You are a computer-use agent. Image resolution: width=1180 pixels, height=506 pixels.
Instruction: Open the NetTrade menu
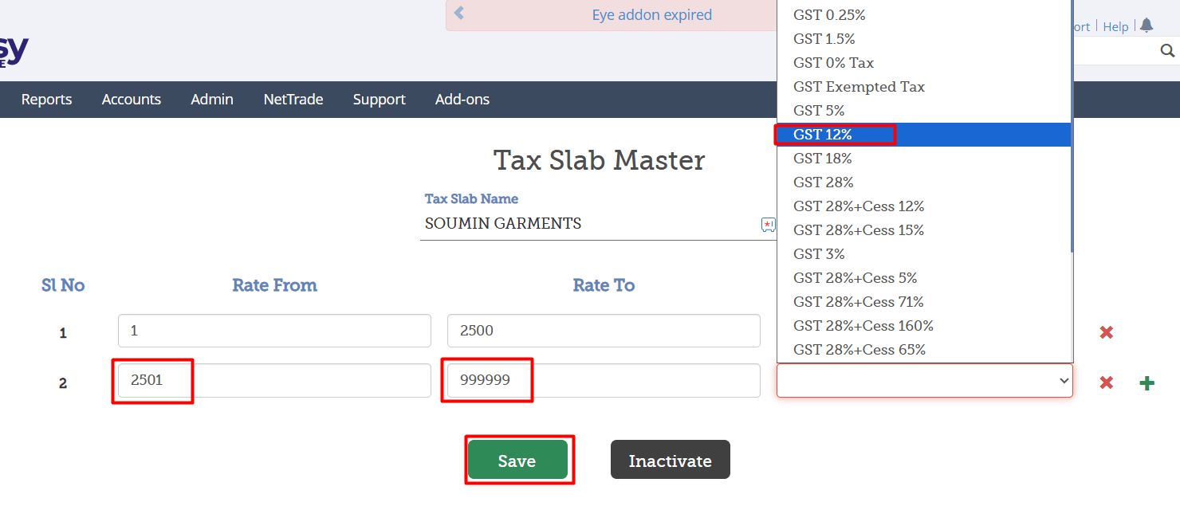pyautogui.click(x=293, y=100)
